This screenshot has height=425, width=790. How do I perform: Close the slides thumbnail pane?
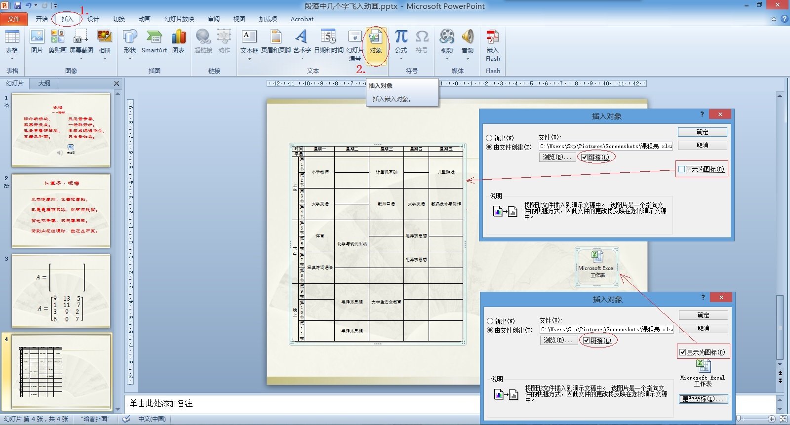[x=117, y=83]
